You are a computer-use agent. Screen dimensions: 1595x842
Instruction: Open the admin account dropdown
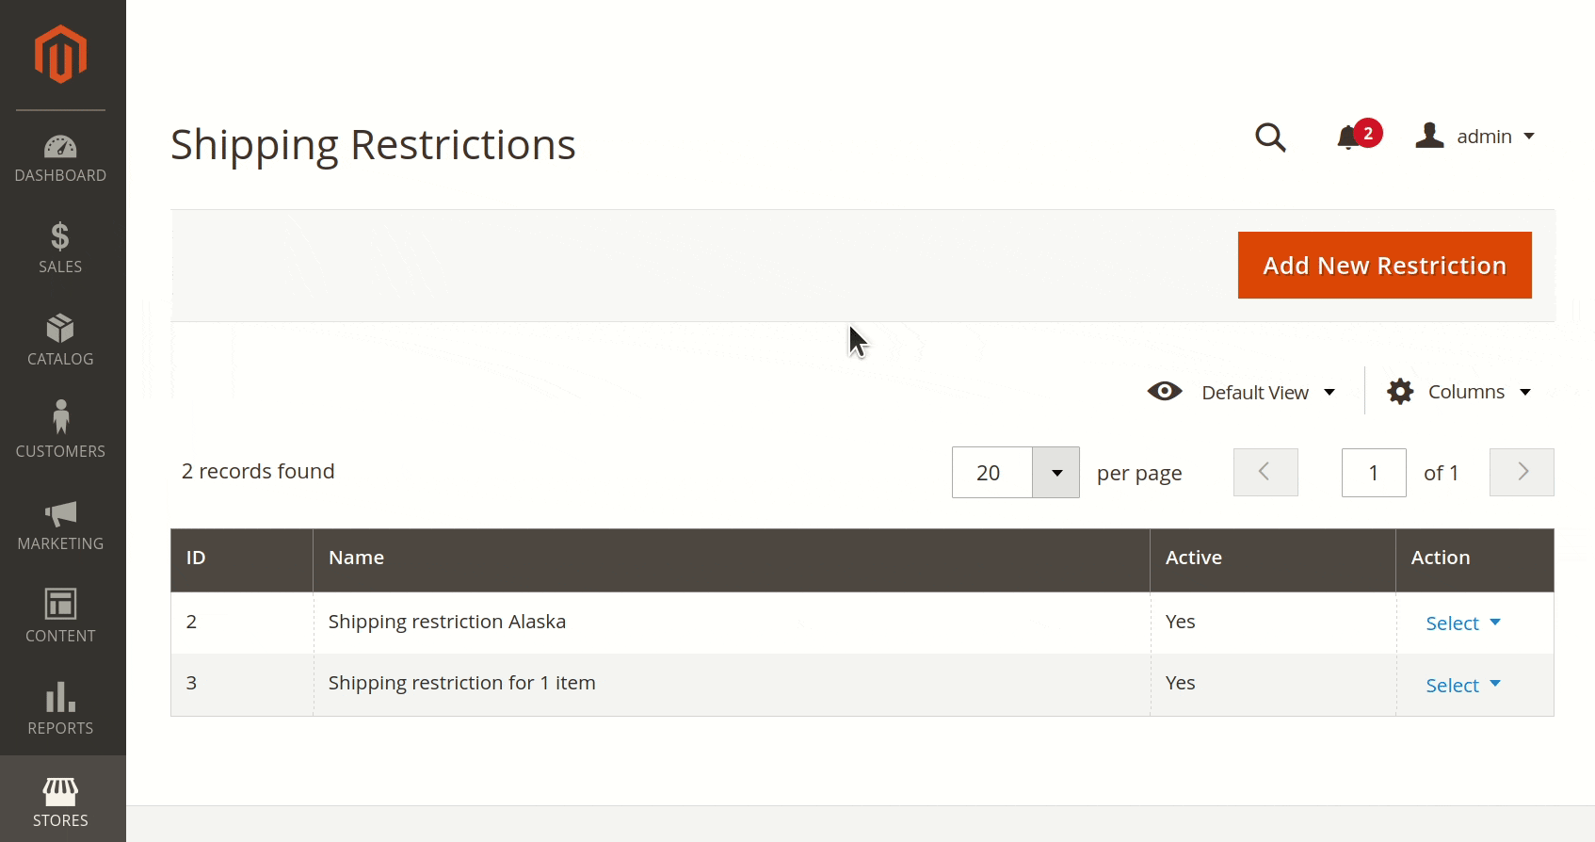click(x=1475, y=137)
